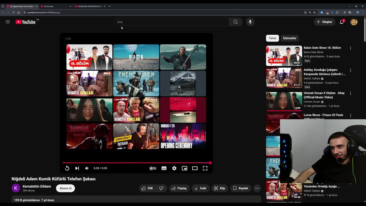The width and height of the screenshot is (366, 206).
Task: Open the Ummet Ozcan channel name
Action: (312, 102)
